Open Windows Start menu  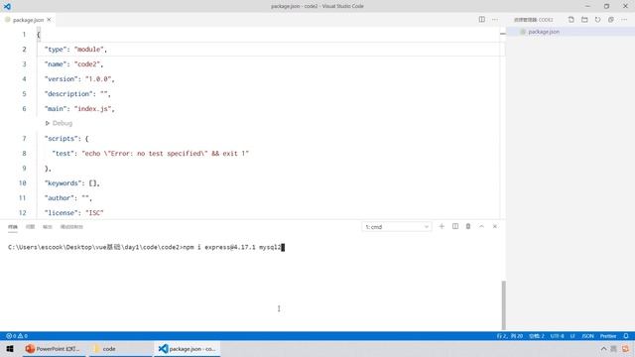[10, 348]
